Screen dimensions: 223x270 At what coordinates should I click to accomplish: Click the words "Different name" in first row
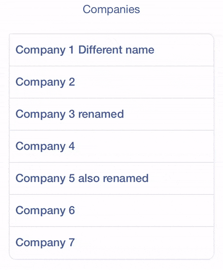click(x=116, y=50)
